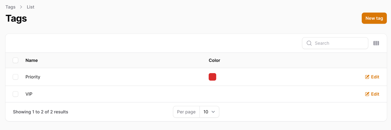Viewport: 391px width, 130px height.
Task: Sort by the Name column header
Action: [x=32, y=60]
